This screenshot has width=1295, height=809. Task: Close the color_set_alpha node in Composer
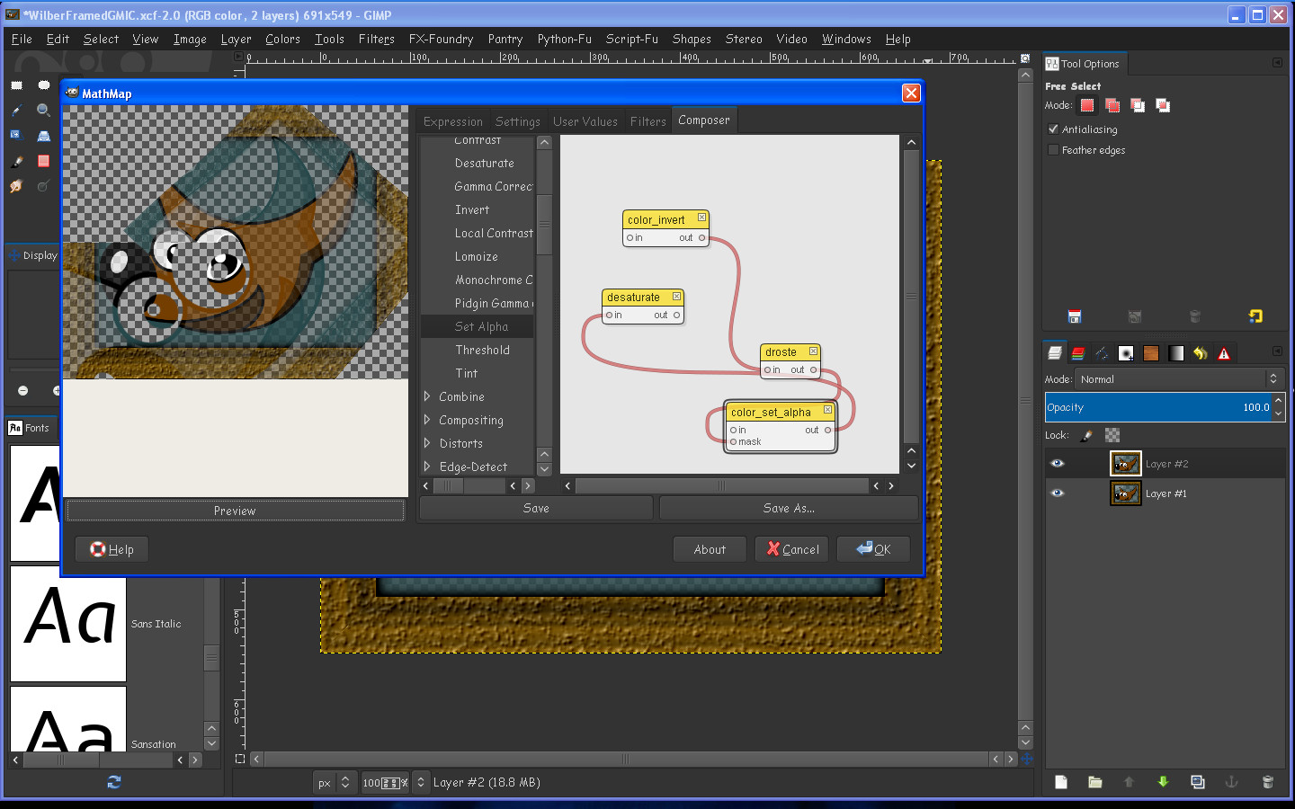(x=828, y=410)
